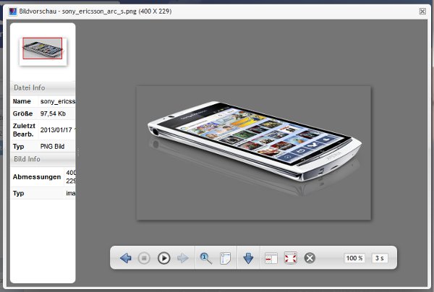Click the Abmessungen label
This screenshot has width=434, height=292.
(x=37, y=176)
